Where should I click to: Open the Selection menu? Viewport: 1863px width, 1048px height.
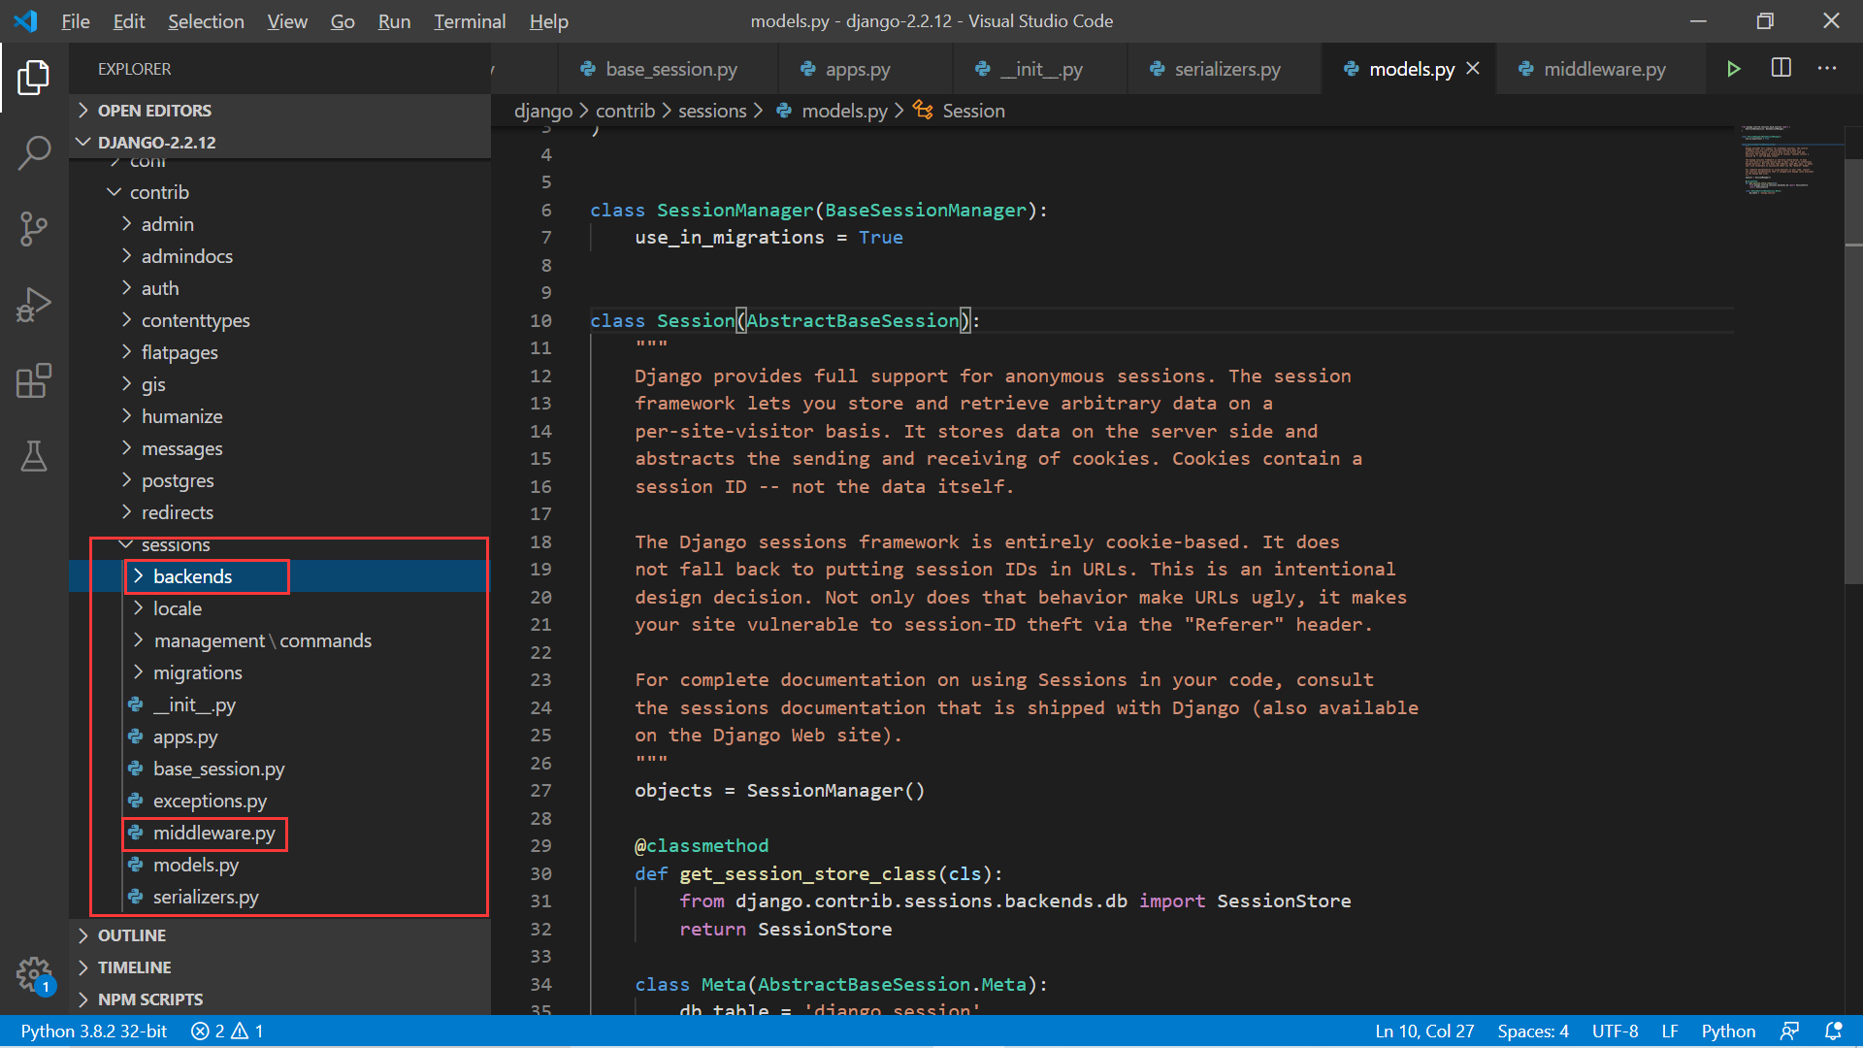206,21
